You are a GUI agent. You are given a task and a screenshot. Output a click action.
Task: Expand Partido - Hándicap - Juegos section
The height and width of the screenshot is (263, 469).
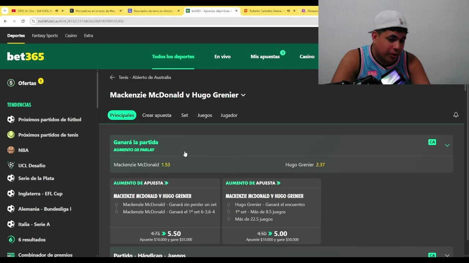[447, 255]
